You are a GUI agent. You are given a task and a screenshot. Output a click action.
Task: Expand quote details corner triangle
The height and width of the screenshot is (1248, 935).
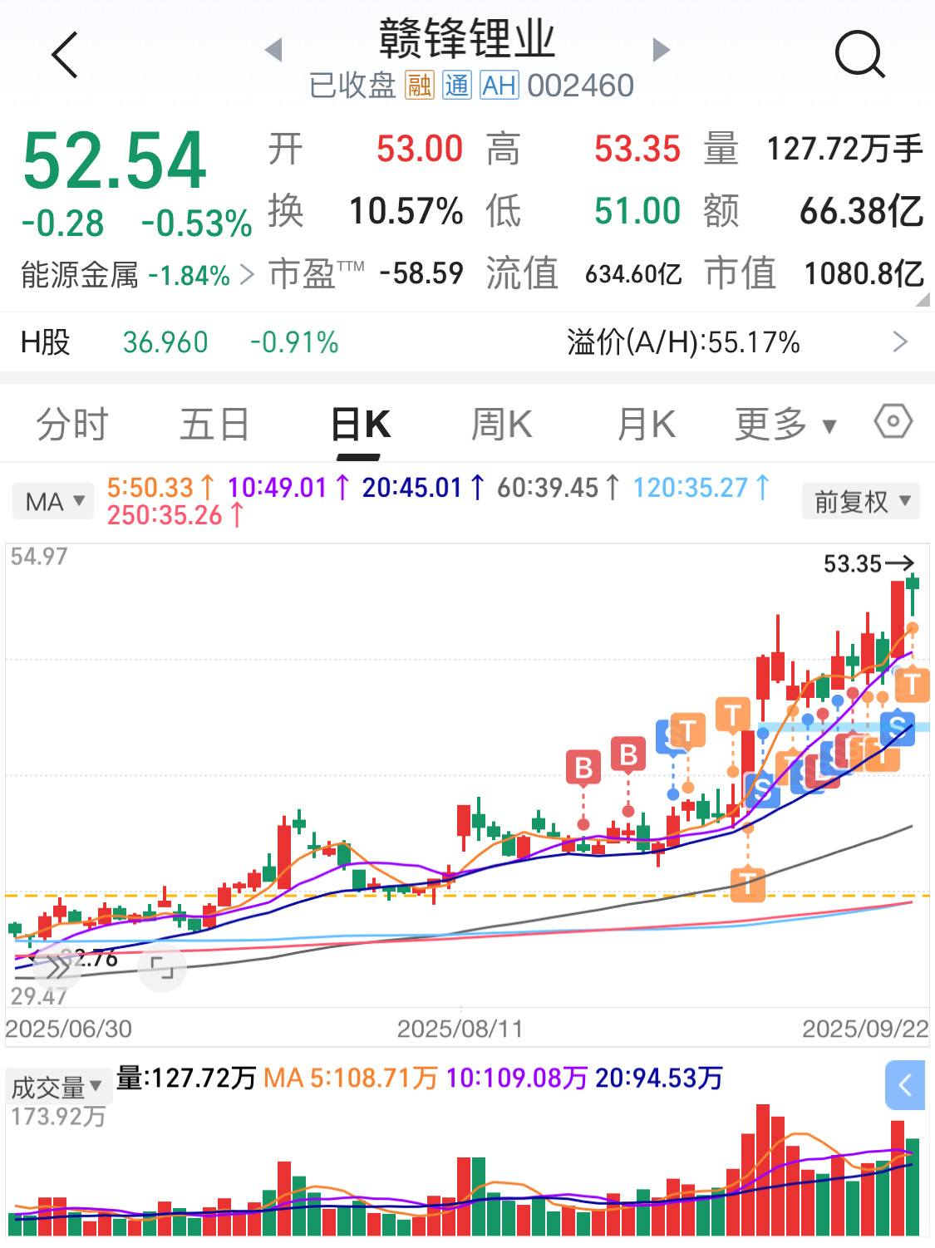[923, 300]
